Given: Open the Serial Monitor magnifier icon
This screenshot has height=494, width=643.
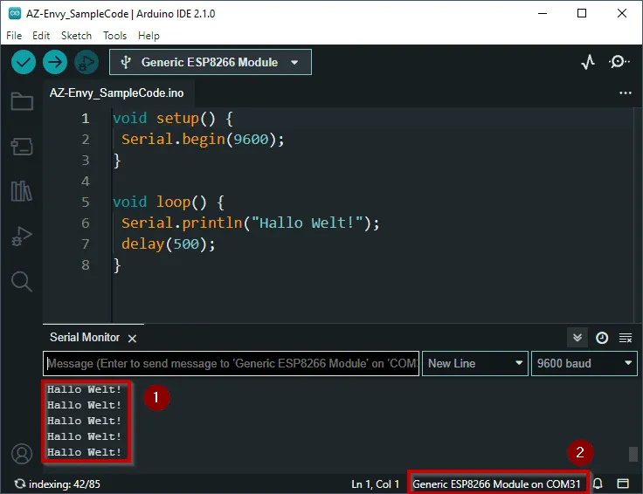Looking at the screenshot, I should tap(619, 63).
